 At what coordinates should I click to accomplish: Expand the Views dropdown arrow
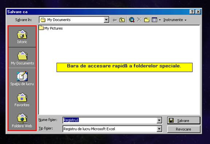pos(160,20)
